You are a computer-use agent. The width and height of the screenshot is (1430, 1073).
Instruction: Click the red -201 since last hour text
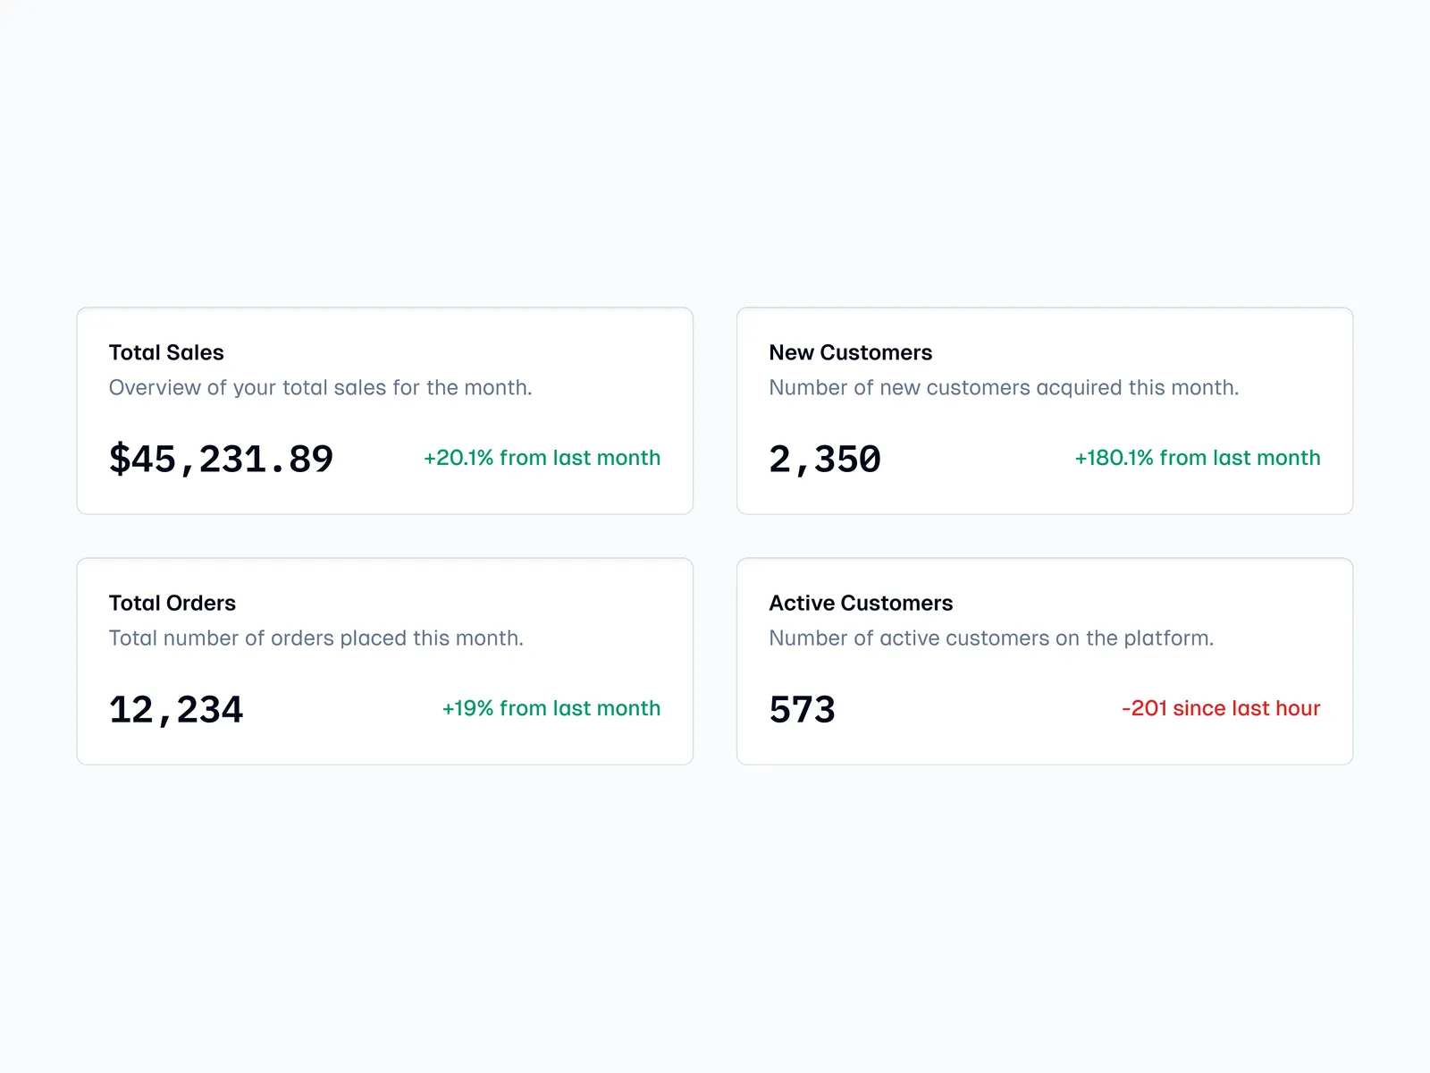pos(1221,708)
